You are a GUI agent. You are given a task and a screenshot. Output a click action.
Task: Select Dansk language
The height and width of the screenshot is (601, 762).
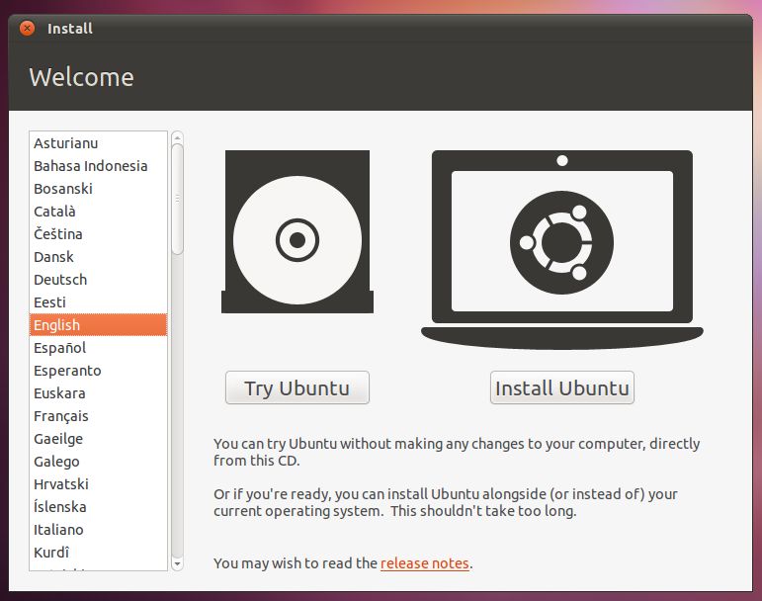tap(98, 257)
